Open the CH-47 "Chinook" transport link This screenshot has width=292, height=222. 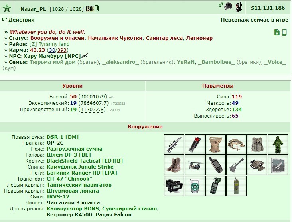[x=69, y=179]
